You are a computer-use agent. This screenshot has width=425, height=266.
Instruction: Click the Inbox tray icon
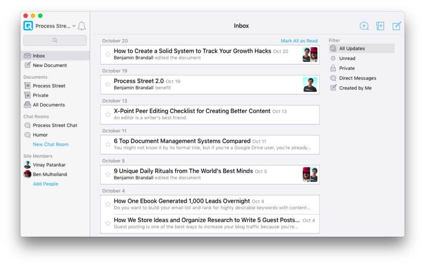(x=27, y=56)
